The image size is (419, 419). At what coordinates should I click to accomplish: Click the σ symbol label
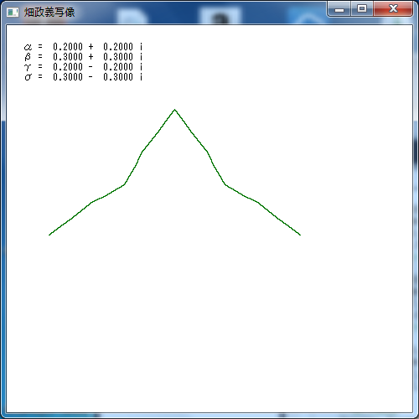(x=28, y=77)
